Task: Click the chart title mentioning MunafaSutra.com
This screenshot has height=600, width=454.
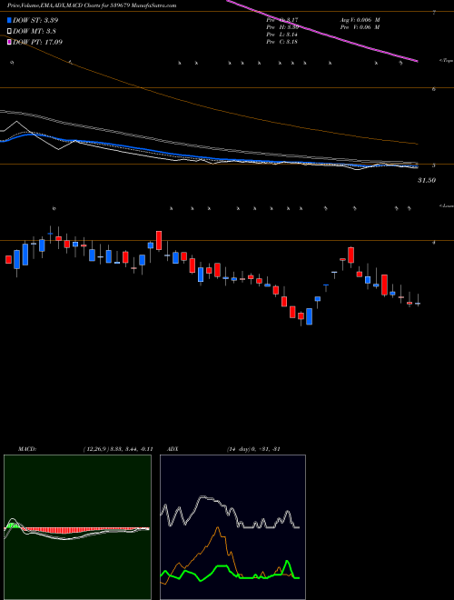Action: (x=92, y=5)
